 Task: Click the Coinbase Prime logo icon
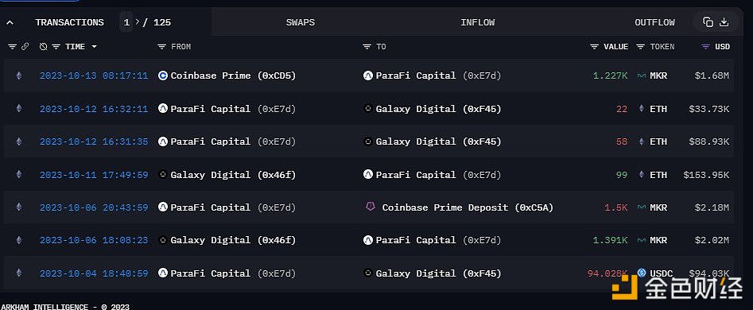(163, 76)
